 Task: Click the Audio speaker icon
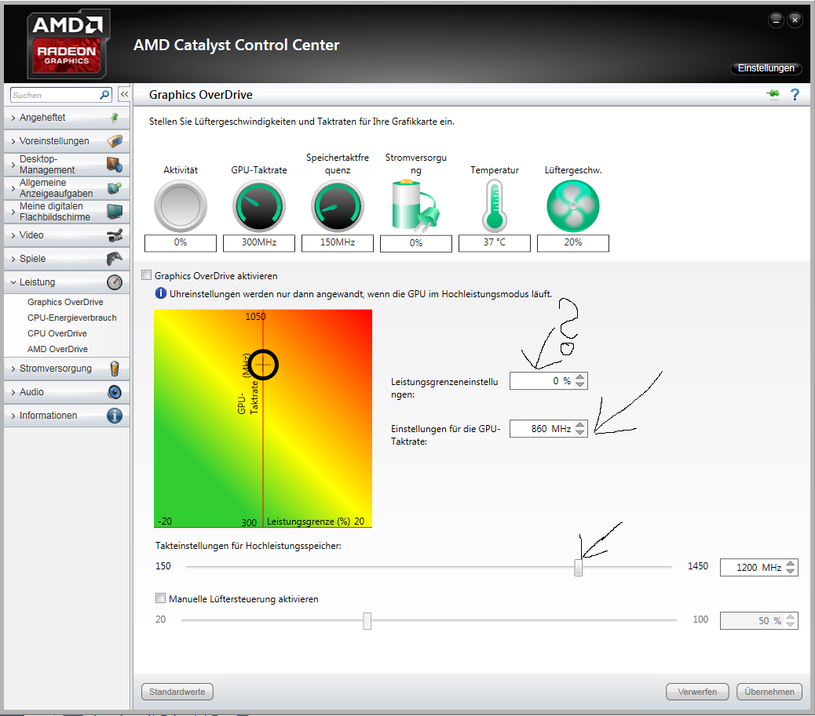point(115,392)
